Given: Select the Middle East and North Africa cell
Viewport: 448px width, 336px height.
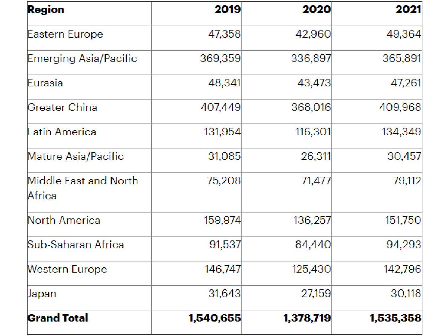Looking at the screenshot, I should click(x=83, y=188).
